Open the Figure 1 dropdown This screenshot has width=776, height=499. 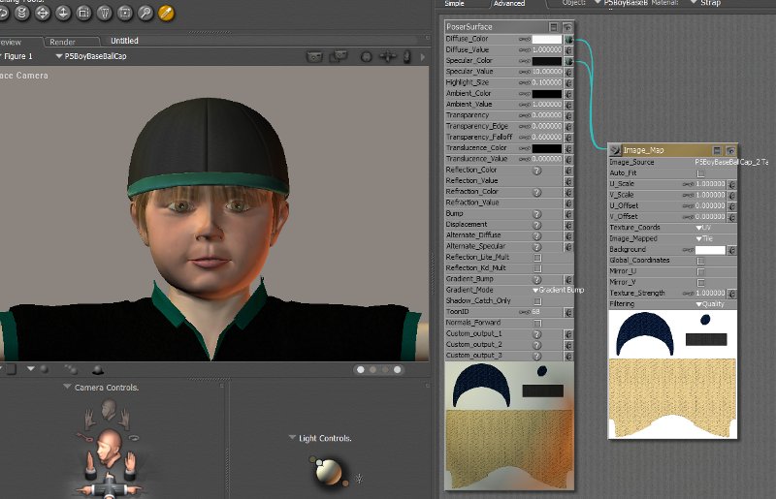coord(16,56)
